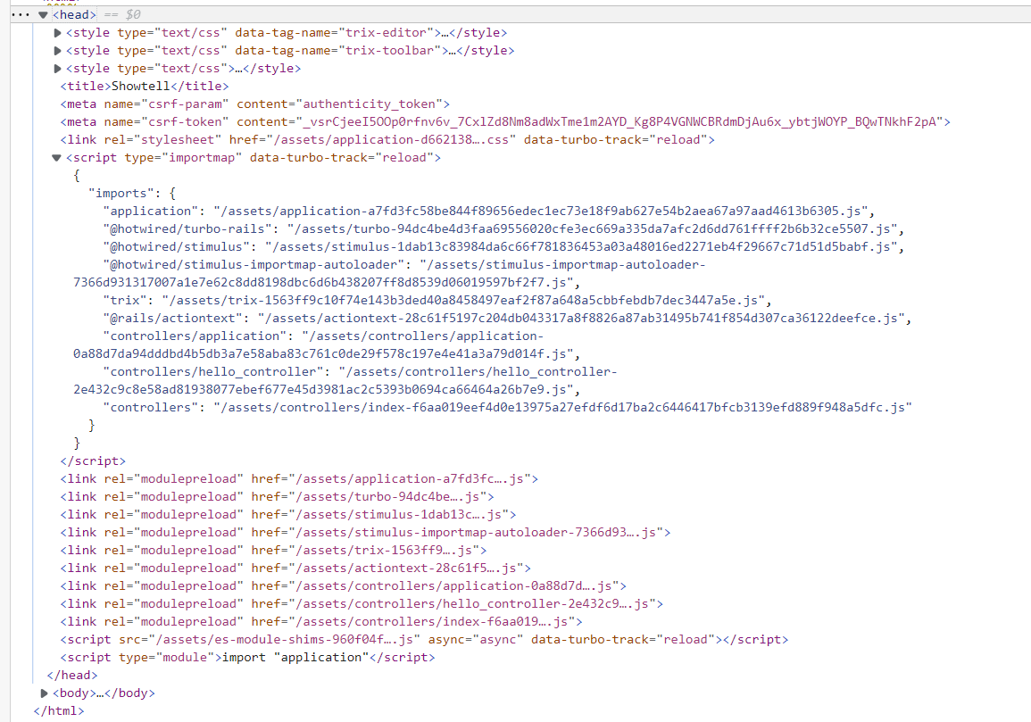This screenshot has width=1031, height=722.
Task: Expand the trix-toolbar style element
Action: (57, 51)
